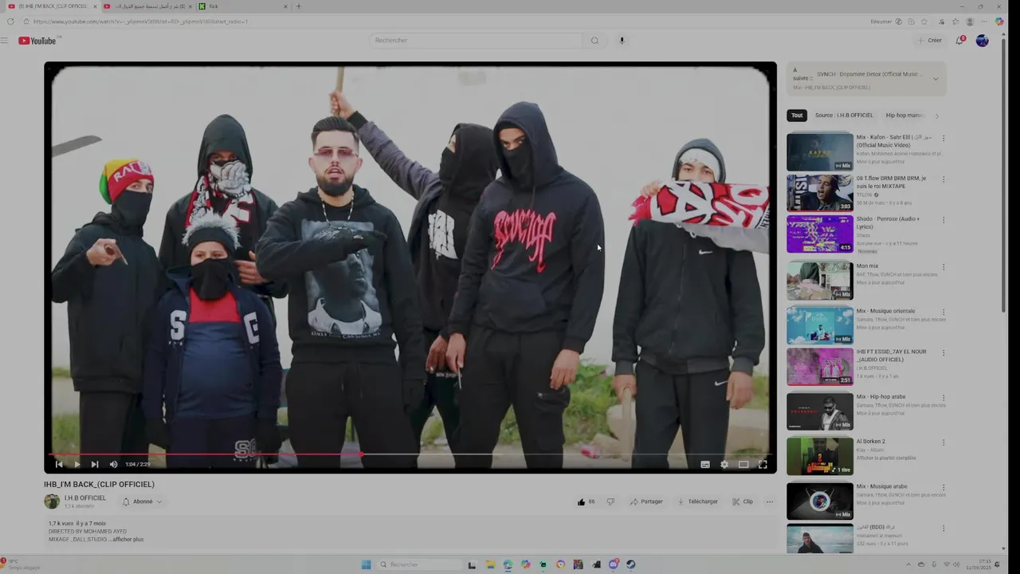Viewport: 1020px width, 574px height.
Task: Go to the YouTube home logo
Action: (37, 41)
